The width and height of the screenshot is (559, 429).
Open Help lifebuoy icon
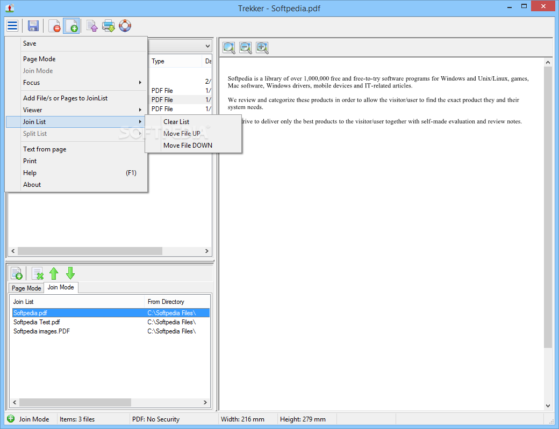coord(125,26)
